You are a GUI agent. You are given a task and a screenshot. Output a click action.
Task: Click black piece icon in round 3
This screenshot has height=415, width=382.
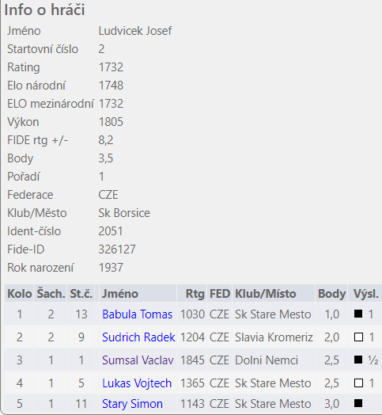tap(358, 360)
